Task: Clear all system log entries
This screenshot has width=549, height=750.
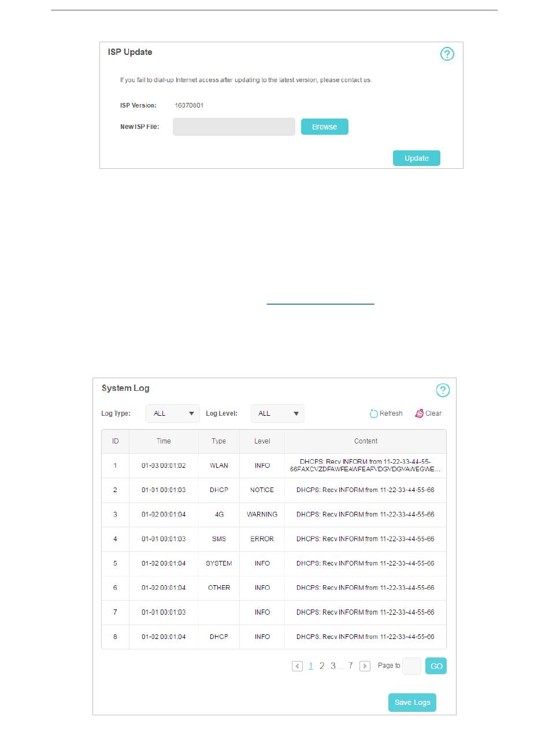Action: click(x=428, y=413)
